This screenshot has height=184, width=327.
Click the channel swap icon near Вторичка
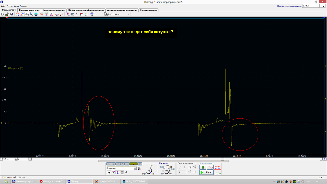pyautogui.click(x=139, y=168)
